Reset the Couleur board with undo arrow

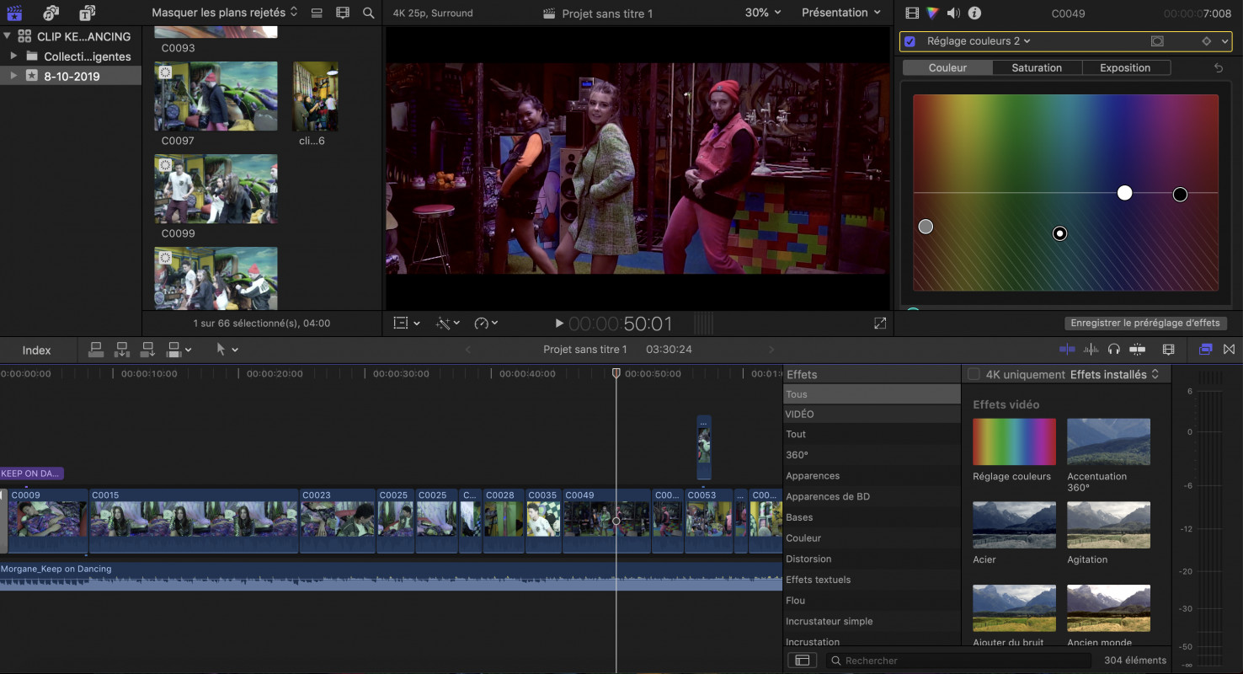coord(1218,67)
